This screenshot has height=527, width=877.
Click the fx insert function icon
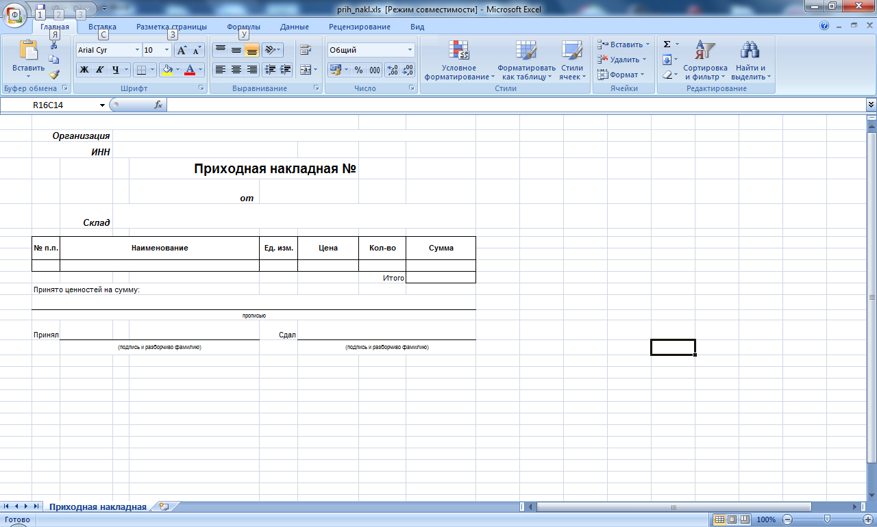(158, 105)
